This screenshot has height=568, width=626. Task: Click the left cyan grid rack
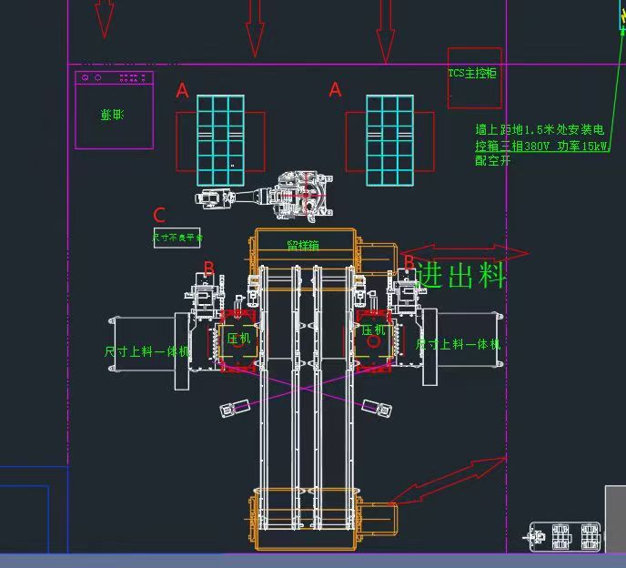pos(221,140)
